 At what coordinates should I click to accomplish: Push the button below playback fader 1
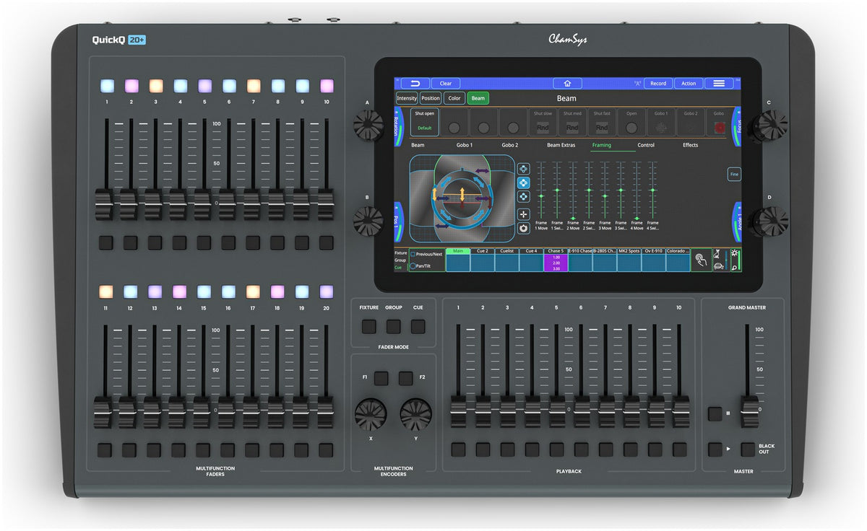tap(459, 449)
